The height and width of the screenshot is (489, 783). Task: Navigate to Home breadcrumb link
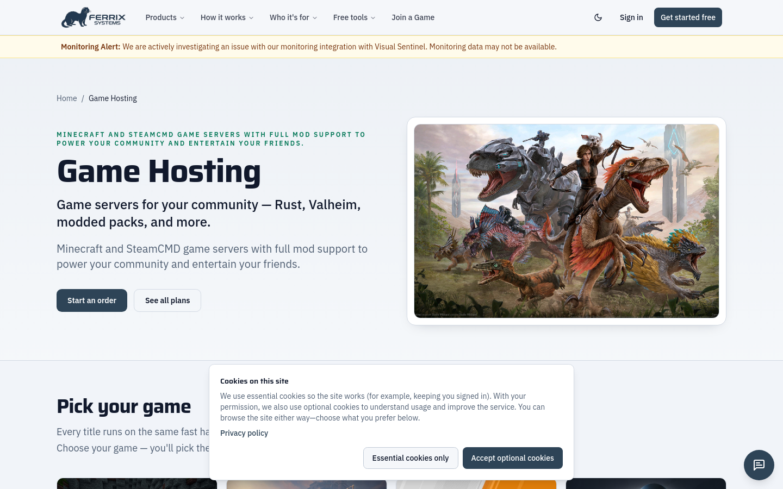pos(67,98)
